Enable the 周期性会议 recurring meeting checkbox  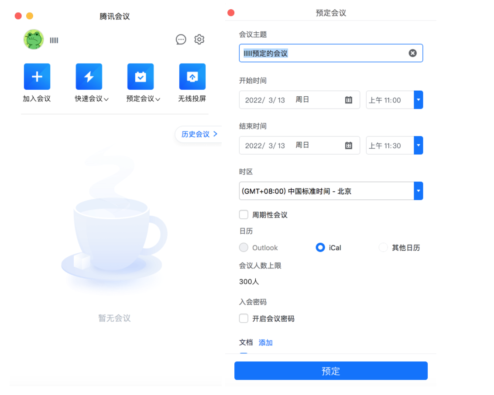[x=244, y=214]
